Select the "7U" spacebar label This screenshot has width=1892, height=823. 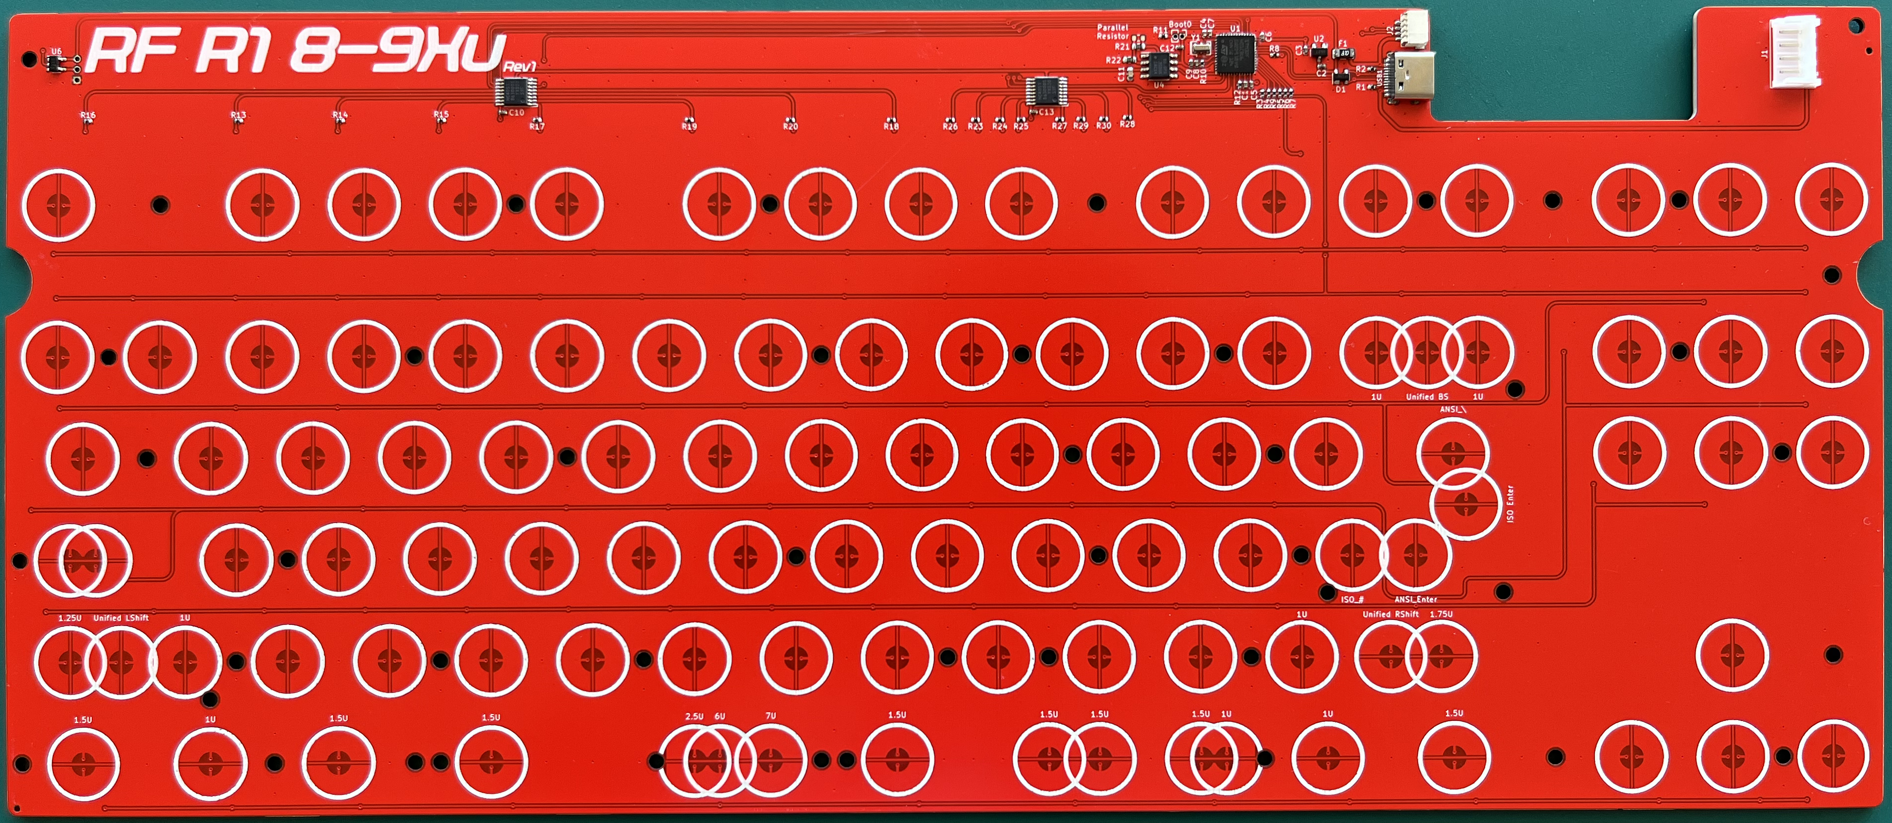pyautogui.click(x=770, y=716)
